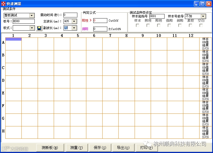Click the 板号 field containing HS80
Viewport: 213px width, 153px height.
pos(24,21)
